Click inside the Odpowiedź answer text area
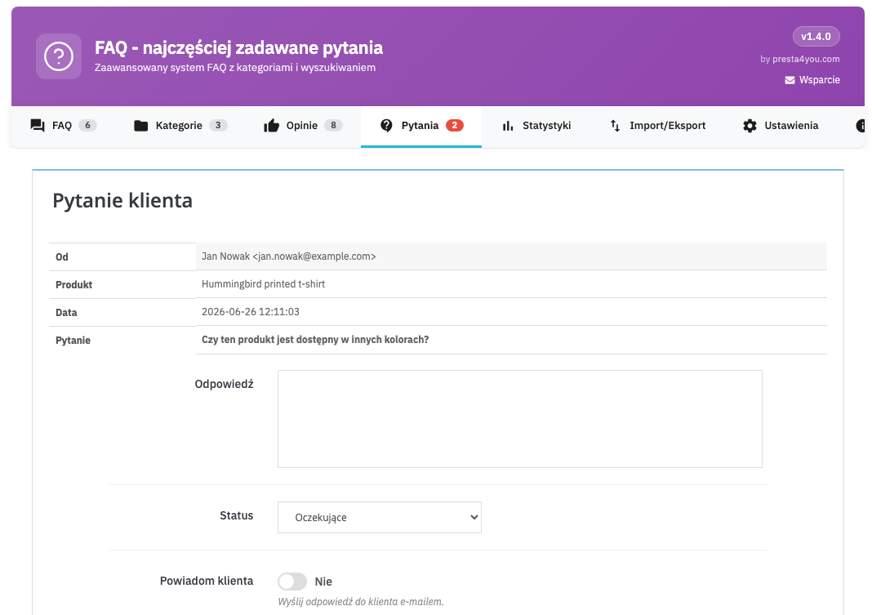 (520, 419)
